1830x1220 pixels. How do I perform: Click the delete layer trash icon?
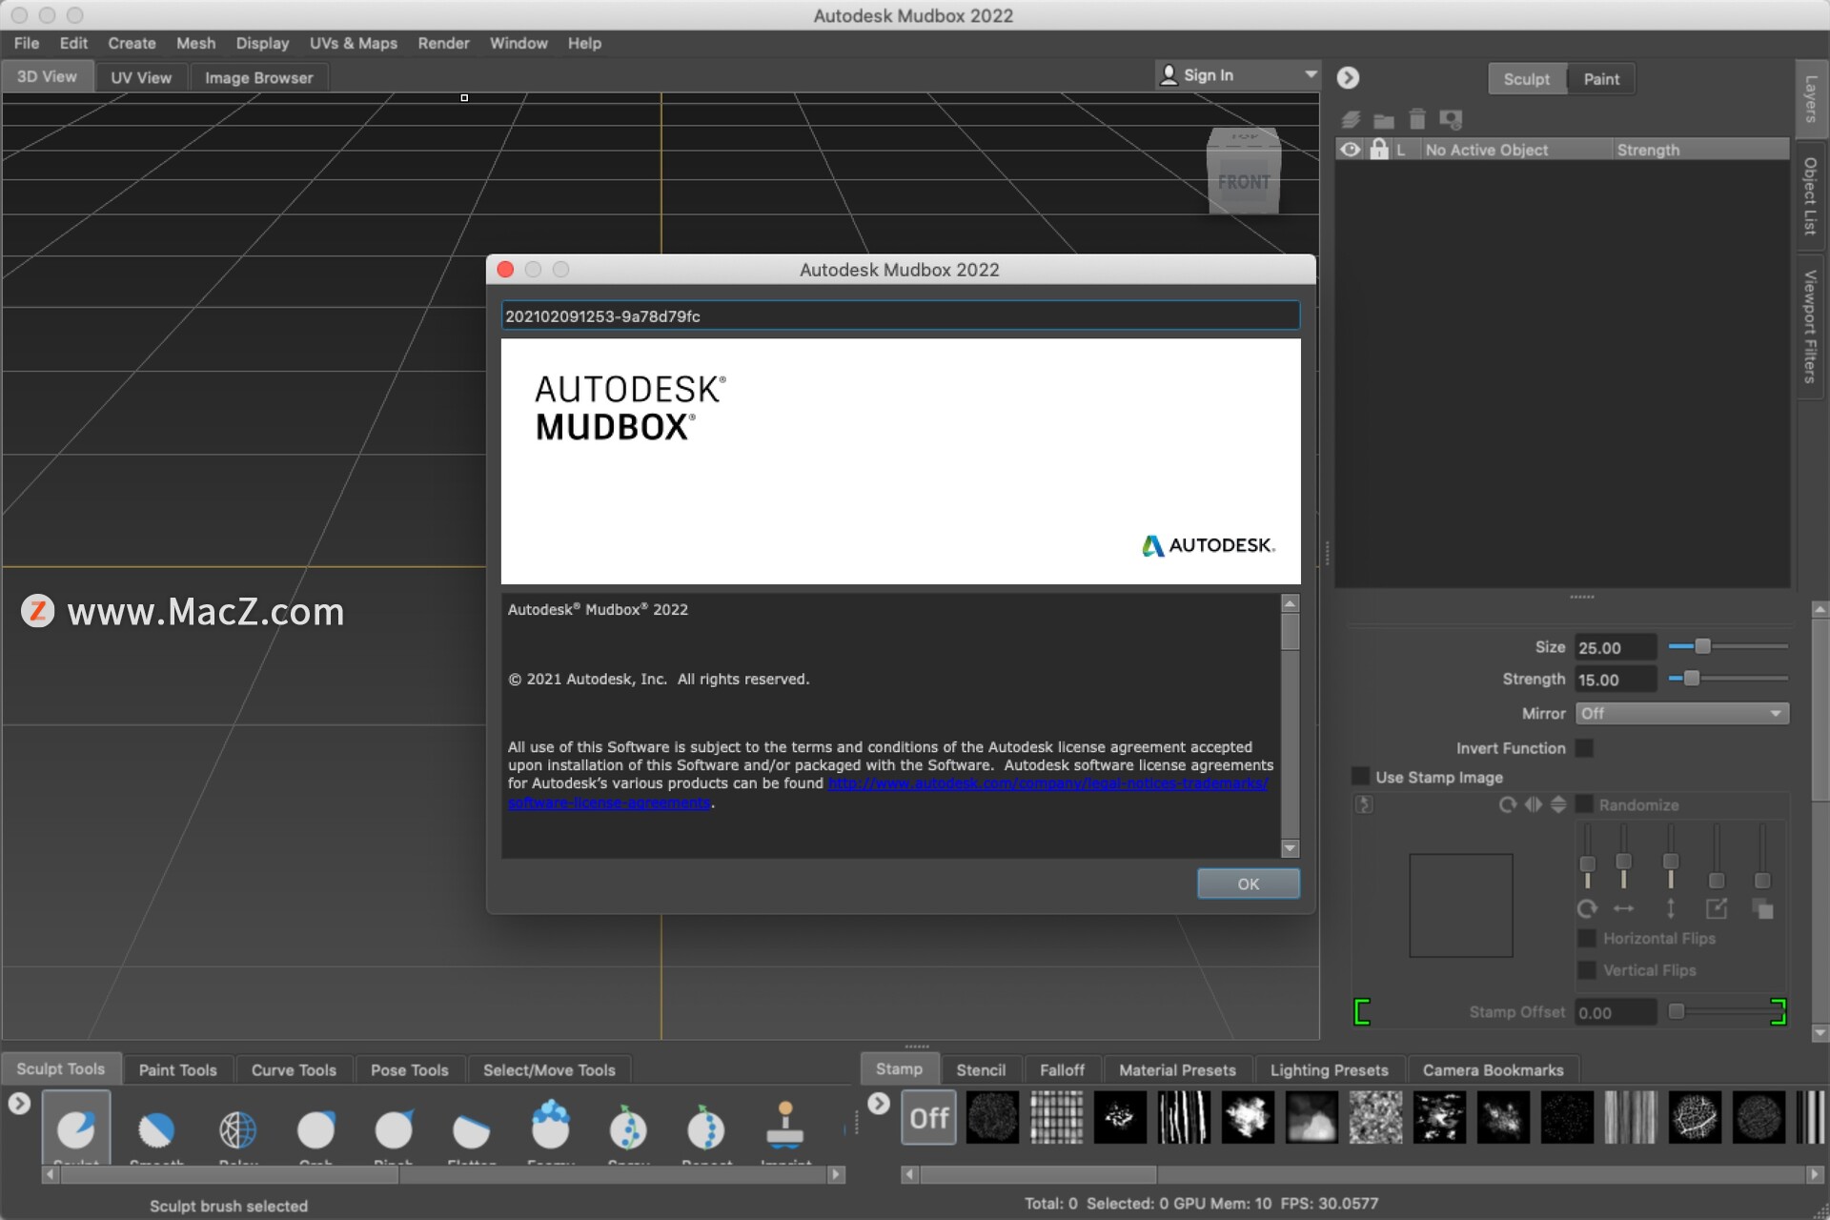point(1417,119)
